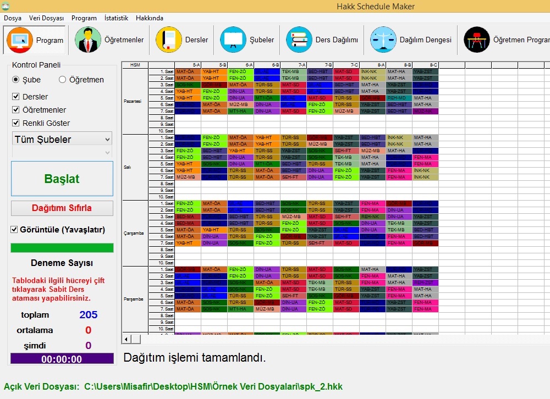Select Pazartesi 1. Saat TEK-MB cell under 7-A
The image size is (550, 399).
tap(293, 71)
